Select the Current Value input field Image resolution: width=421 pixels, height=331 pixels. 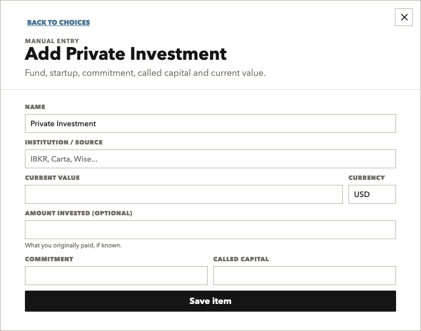point(184,194)
